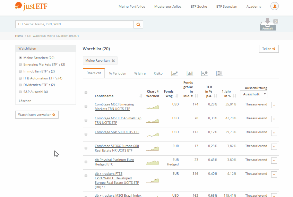The height and width of the screenshot is (197, 293).
Task: Tick the ComStage S&P 500 row checkbox
Action: point(86,134)
